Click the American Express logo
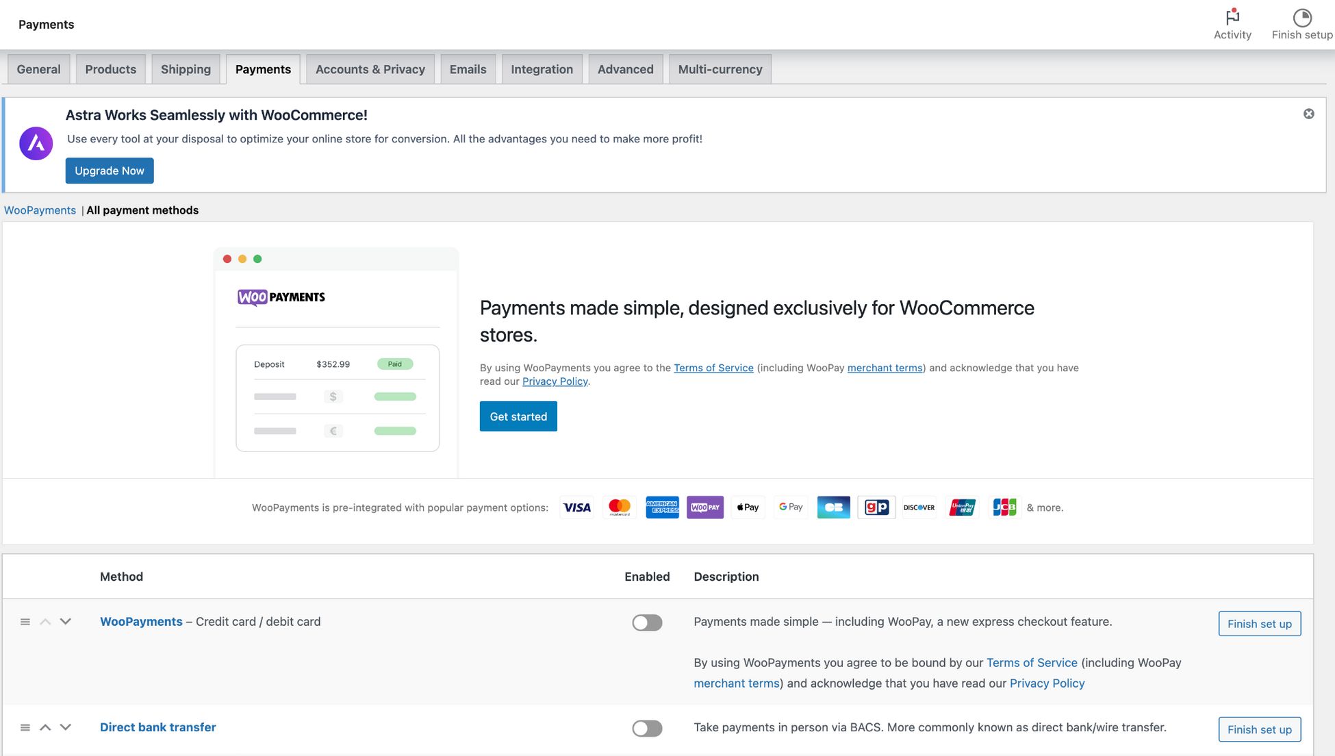The image size is (1335, 756). click(x=662, y=507)
